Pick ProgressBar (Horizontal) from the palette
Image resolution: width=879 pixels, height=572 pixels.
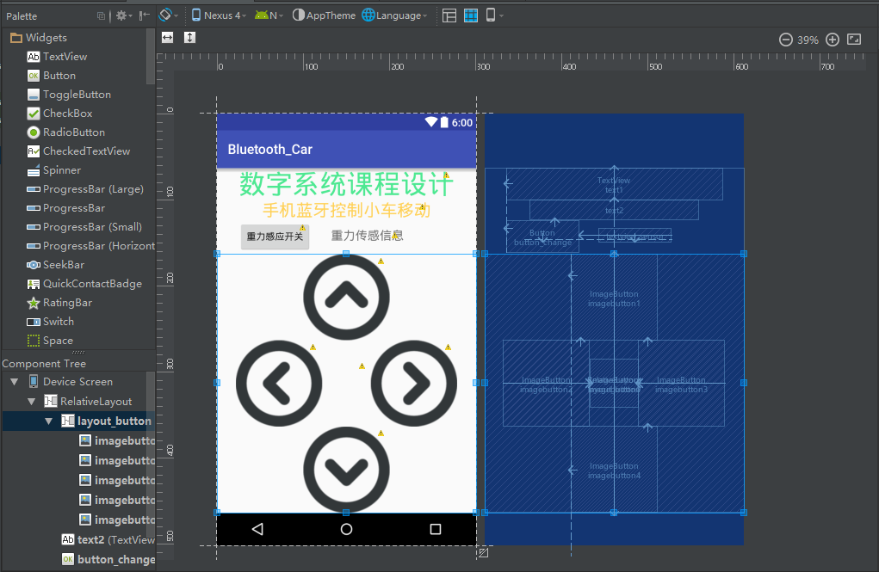90,246
